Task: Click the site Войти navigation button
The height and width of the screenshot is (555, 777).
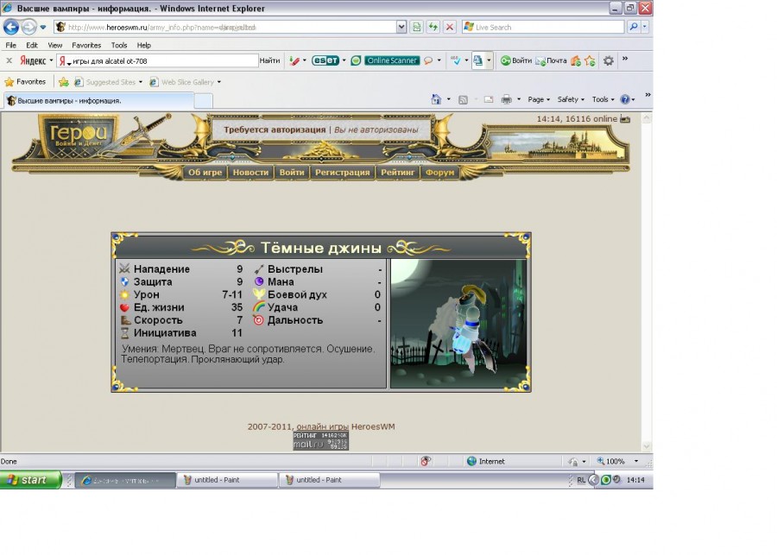Action: 292,173
